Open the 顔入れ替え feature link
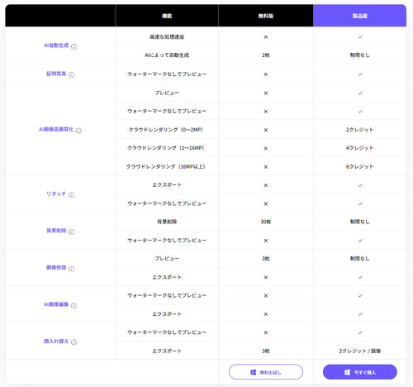The width and height of the screenshot is (413, 387). pyautogui.click(x=56, y=341)
